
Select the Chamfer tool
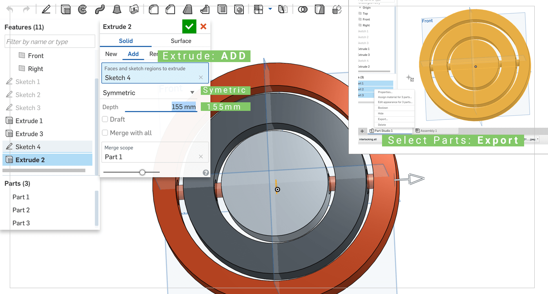coord(170,9)
